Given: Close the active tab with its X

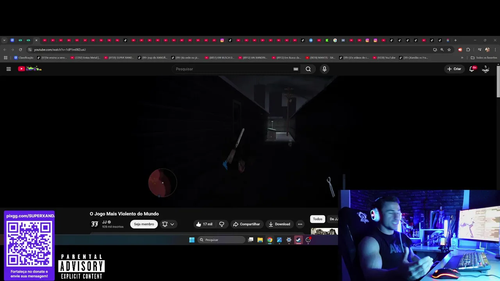Looking at the screenshot, I should [36, 40].
